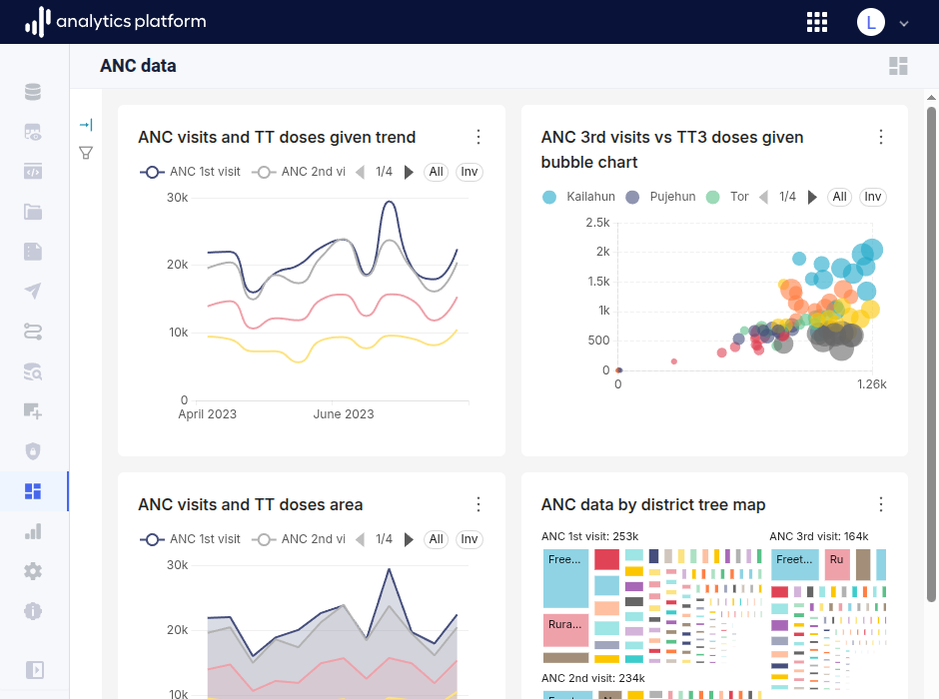Image resolution: width=939 pixels, height=699 pixels.
Task: Expand the user account chevron
Action: (x=904, y=23)
